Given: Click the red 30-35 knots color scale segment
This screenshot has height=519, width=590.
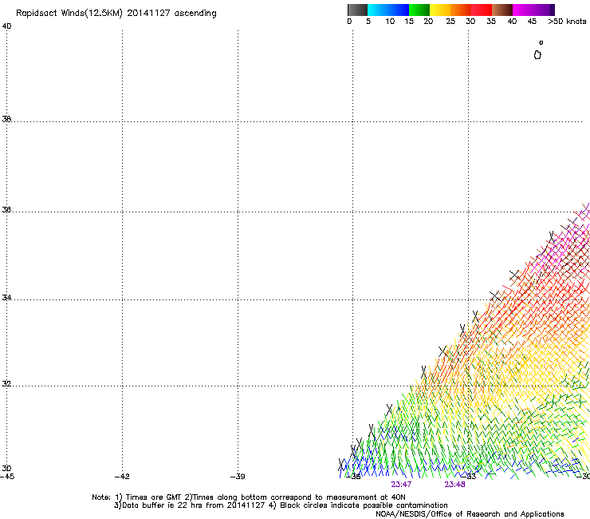Looking at the screenshot, I should (x=482, y=10).
